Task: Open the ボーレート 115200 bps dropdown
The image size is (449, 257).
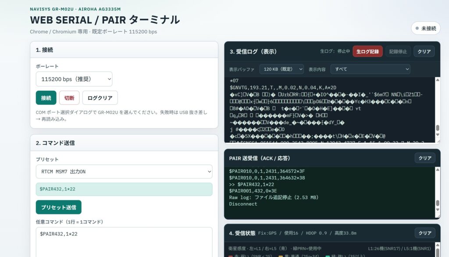Action: pos(74,79)
